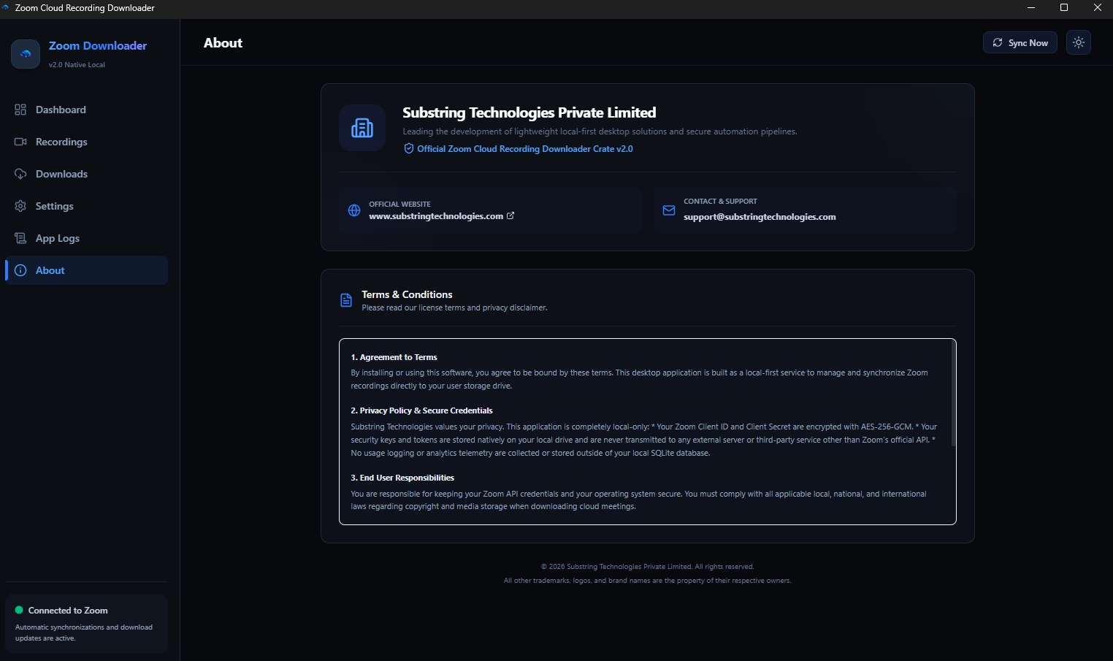
Task: Click '3. End User Responsibilities' heading
Action: click(x=402, y=478)
